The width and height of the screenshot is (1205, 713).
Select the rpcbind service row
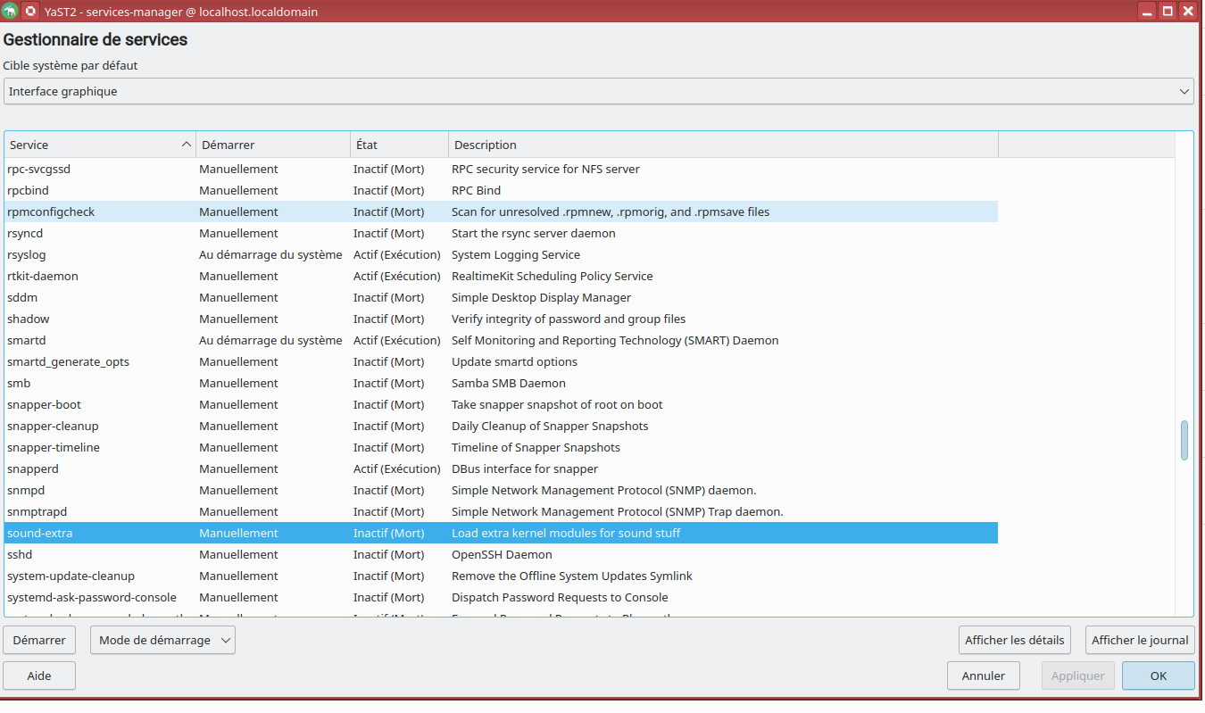(x=501, y=190)
